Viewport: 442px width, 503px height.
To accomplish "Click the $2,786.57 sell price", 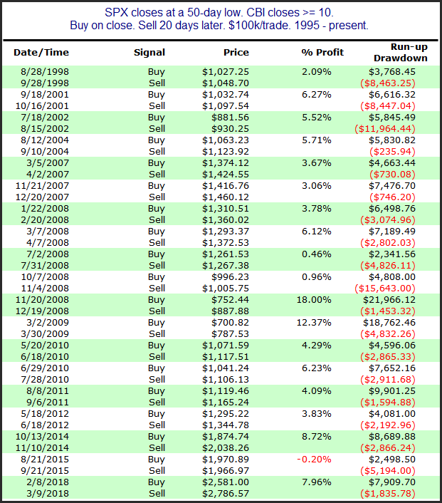I will [226, 493].
